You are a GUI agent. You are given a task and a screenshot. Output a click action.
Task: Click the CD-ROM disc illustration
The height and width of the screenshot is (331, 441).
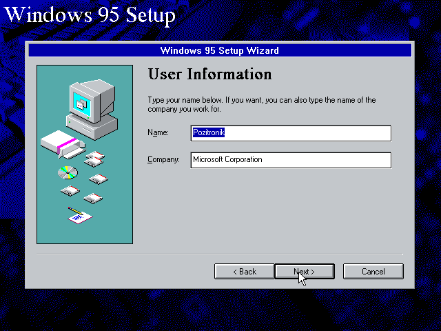(x=68, y=172)
